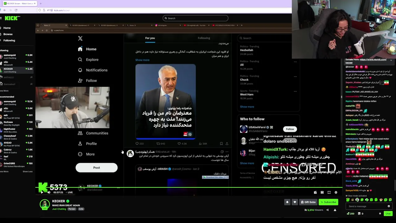Open Following in Kick sidebar
Viewport: 396px width, 223px height.
[9, 40]
